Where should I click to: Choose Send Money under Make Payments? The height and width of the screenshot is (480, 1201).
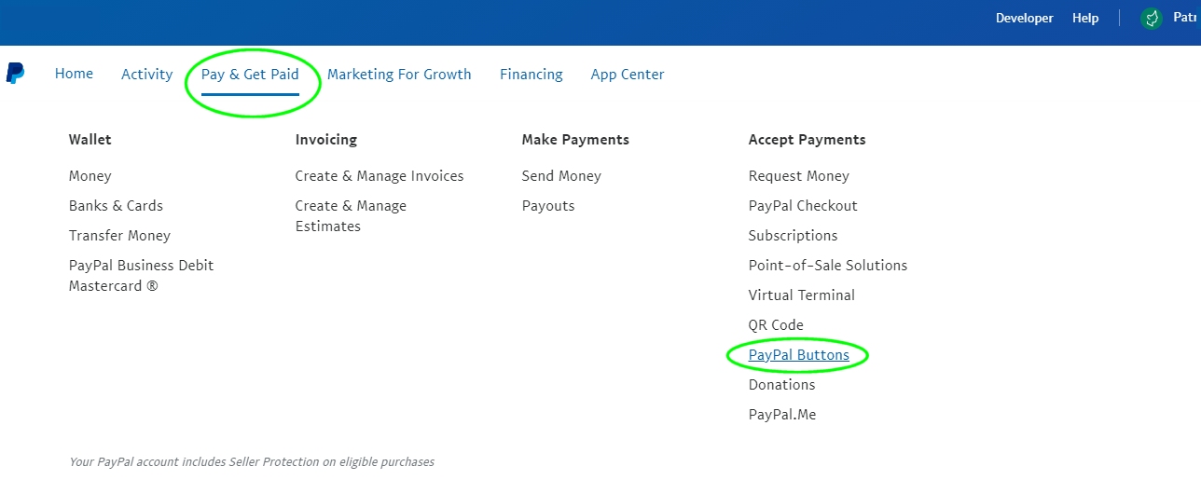pyautogui.click(x=561, y=175)
